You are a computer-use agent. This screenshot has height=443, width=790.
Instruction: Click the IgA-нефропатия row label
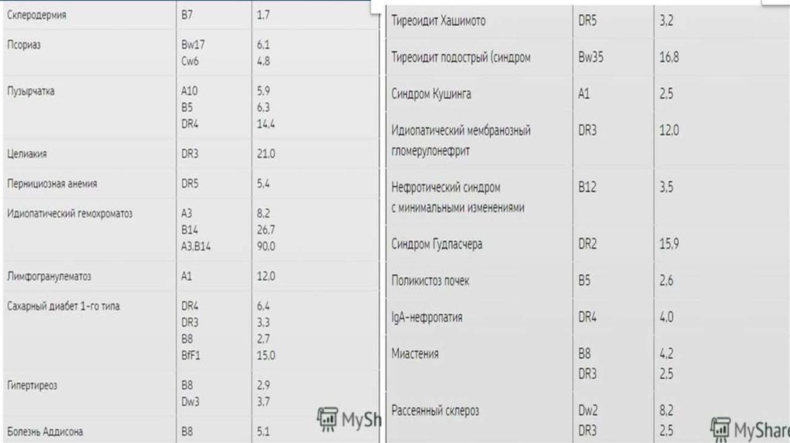tap(427, 317)
